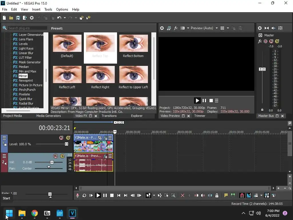Switch to the Transitions tab

pos(109,116)
